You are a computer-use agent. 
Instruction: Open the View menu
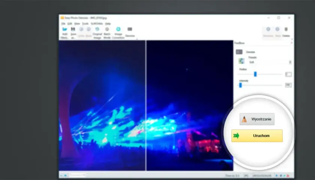tap(77, 24)
